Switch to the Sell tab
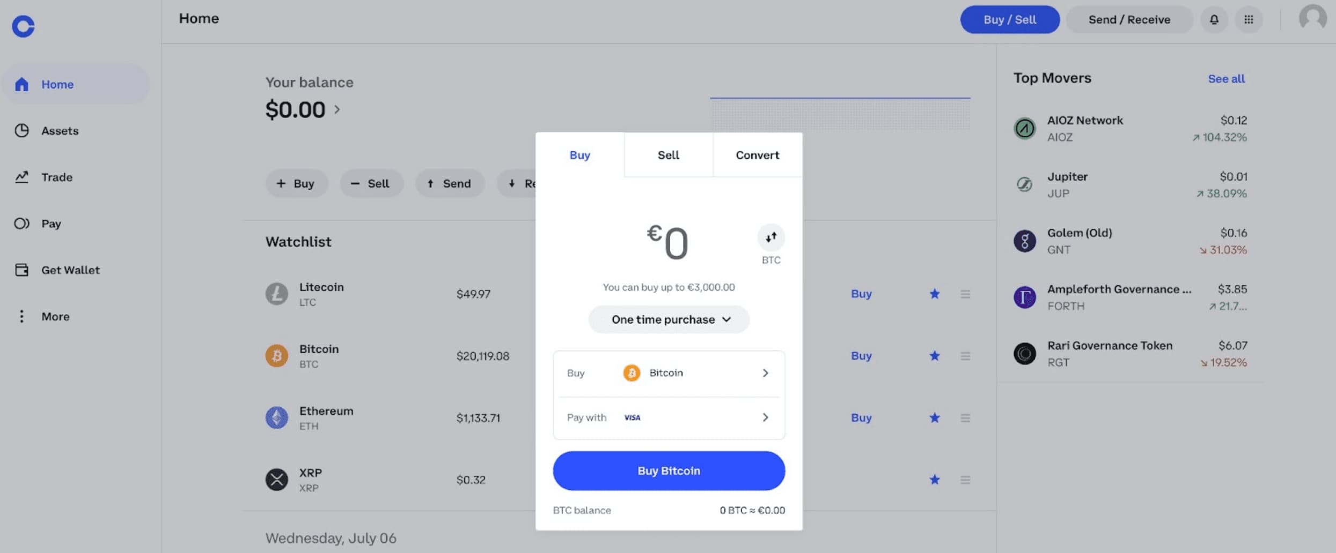Viewport: 1336px width, 553px height. [669, 155]
